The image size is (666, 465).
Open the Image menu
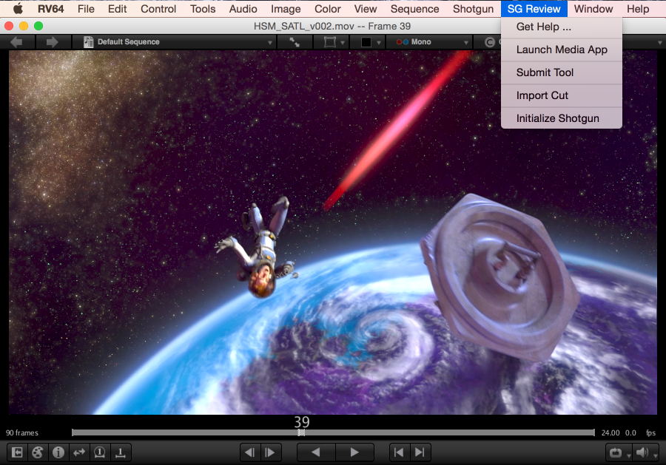click(x=286, y=8)
